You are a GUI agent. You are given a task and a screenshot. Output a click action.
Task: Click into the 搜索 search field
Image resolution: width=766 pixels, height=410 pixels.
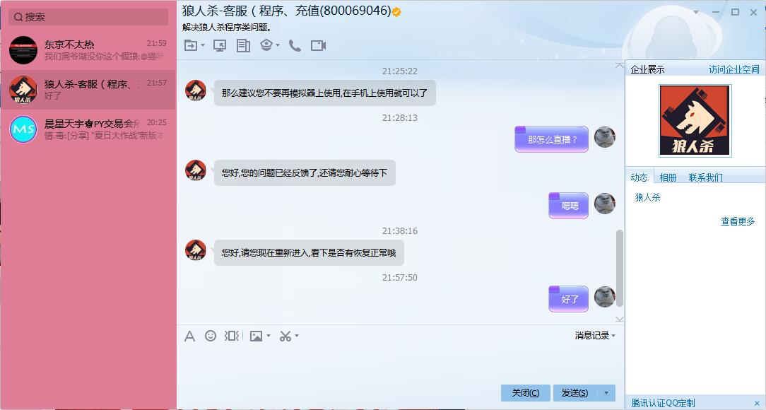tap(88, 17)
